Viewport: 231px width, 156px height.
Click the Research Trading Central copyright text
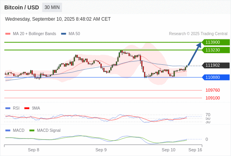point(198,34)
